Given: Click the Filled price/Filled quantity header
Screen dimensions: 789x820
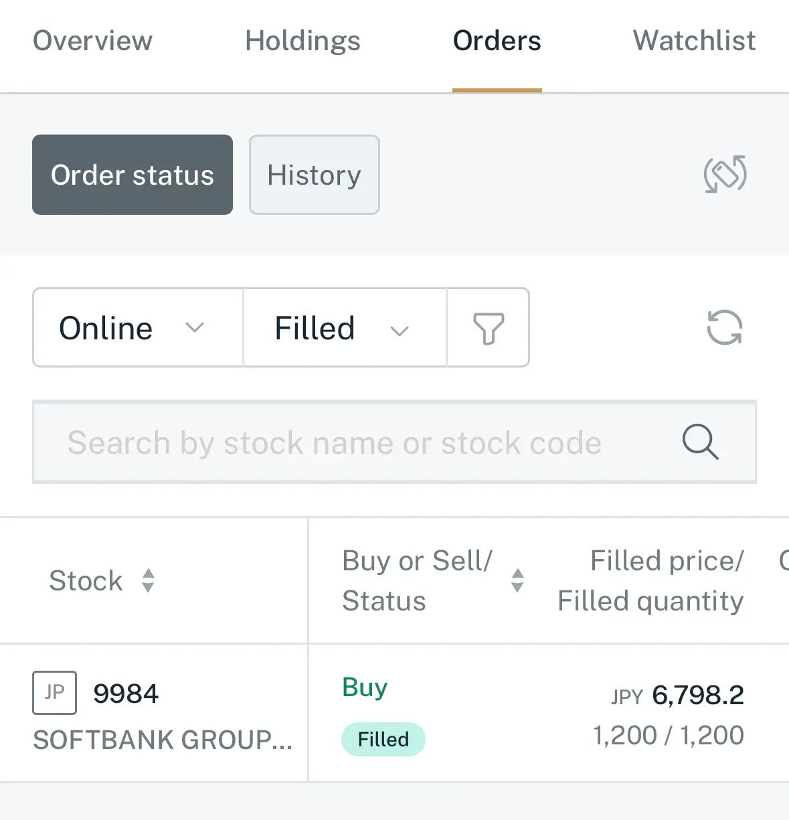Looking at the screenshot, I should pyautogui.click(x=650, y=580).
